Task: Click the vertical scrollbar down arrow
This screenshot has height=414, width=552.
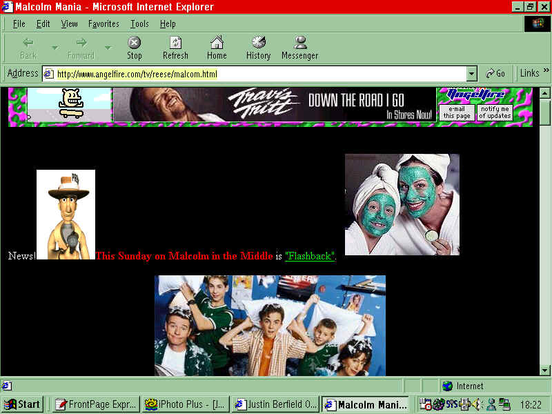Action: [x=544, y=371]
